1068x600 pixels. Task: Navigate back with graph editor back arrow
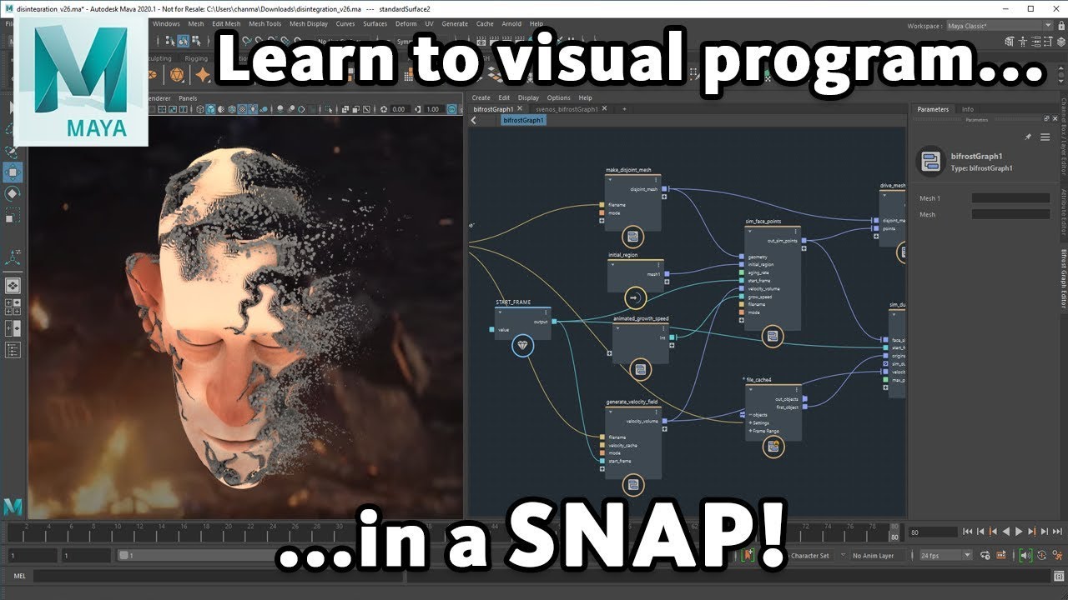[x=474, y=120]
